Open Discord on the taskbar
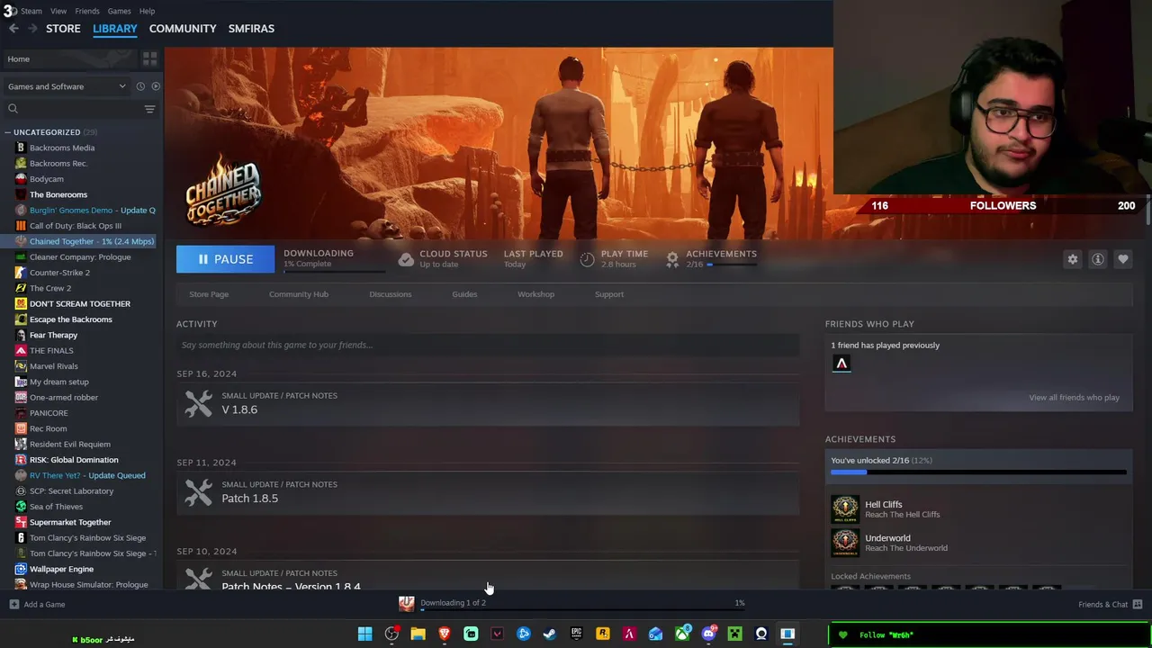This screenshot has width=1152, height=648. coord(708,634)
